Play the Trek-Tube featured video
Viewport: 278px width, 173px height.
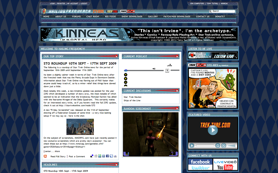213,130
